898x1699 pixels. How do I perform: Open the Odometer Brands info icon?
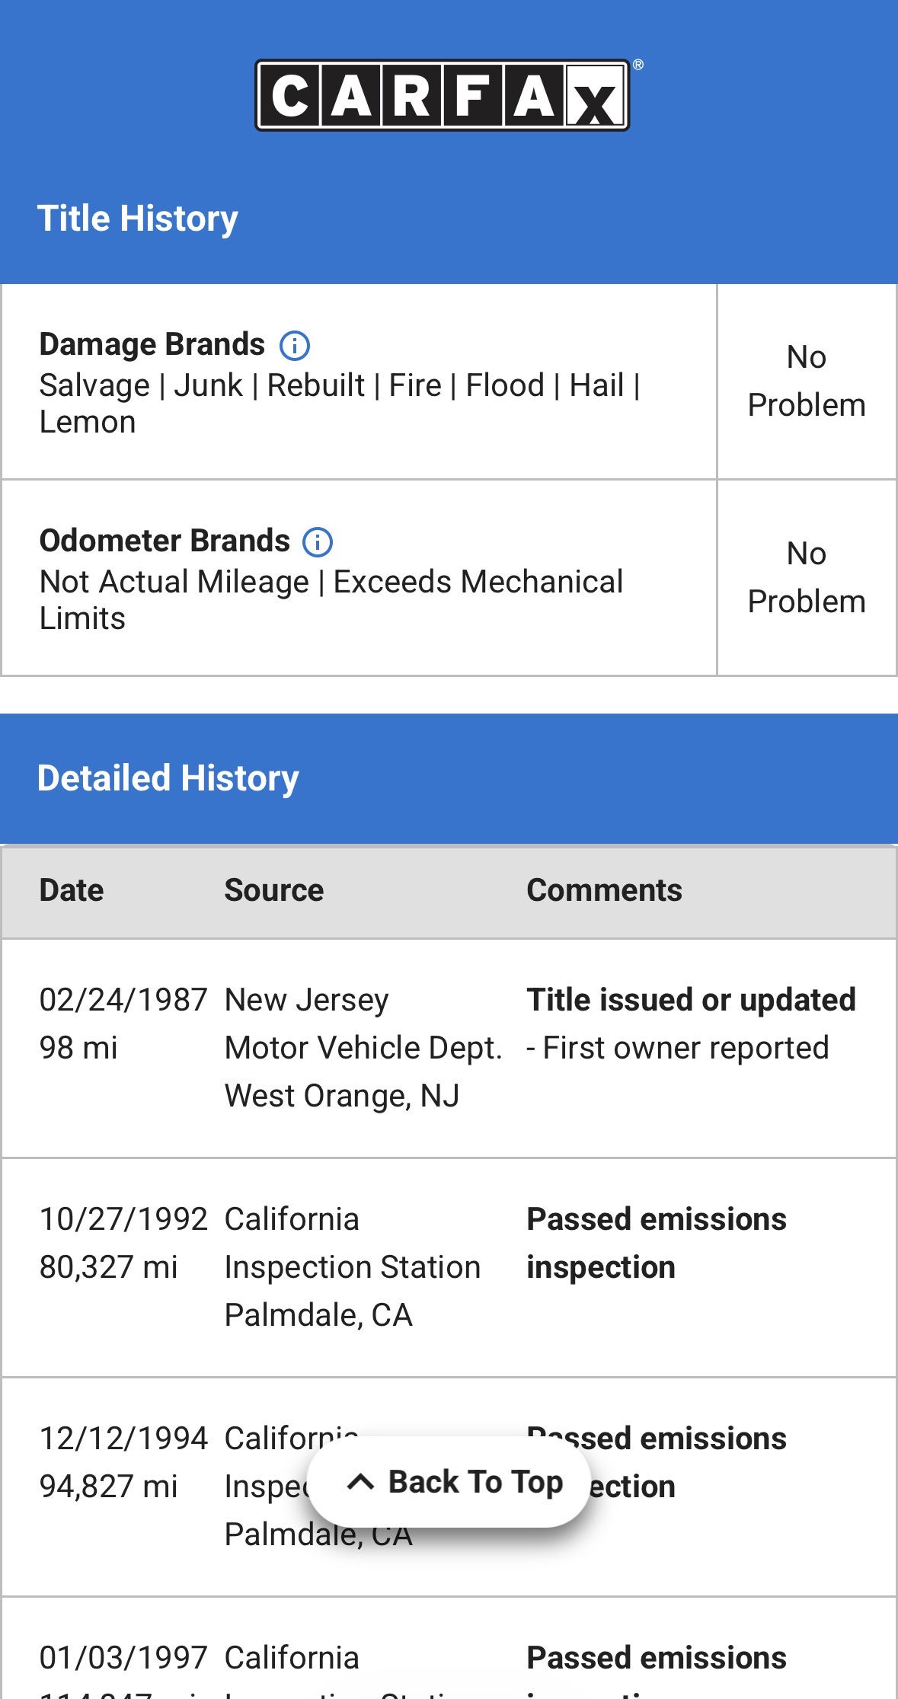point(318,542)
